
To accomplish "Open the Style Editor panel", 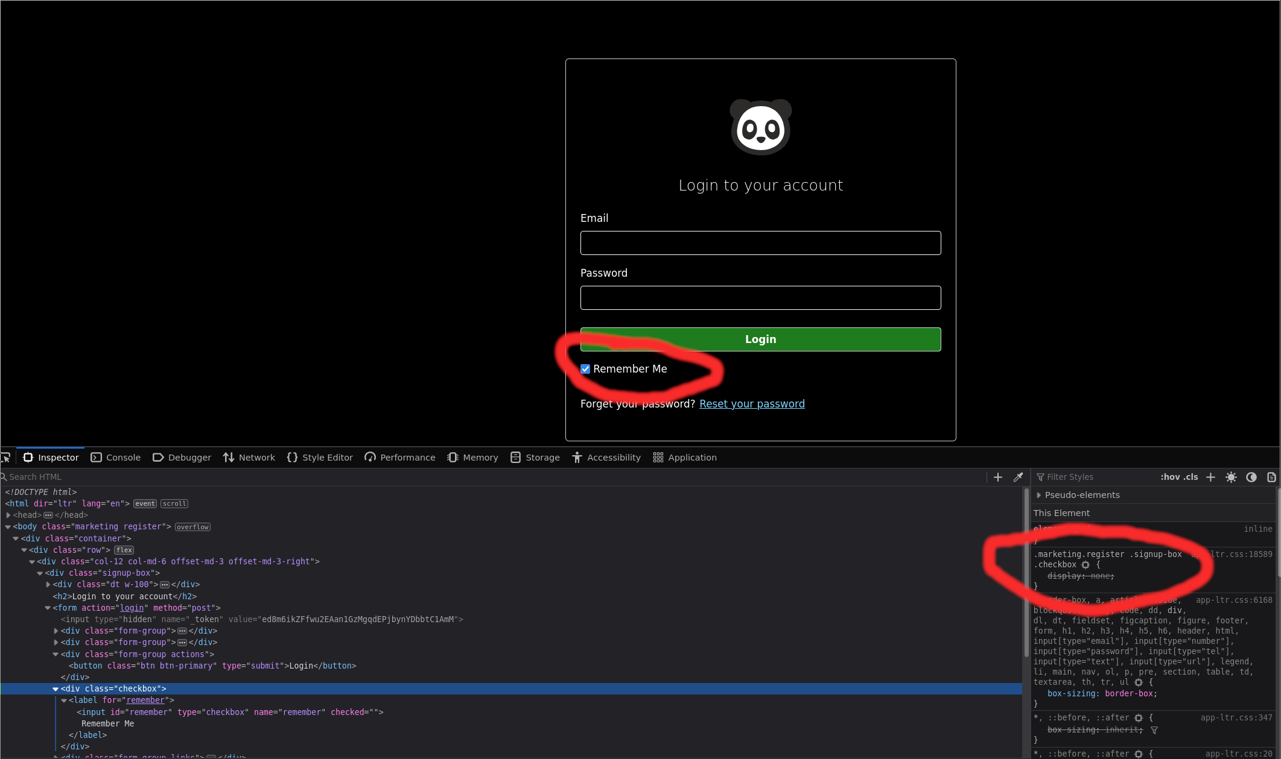I will pyautogui.click(x=320, y=458).
